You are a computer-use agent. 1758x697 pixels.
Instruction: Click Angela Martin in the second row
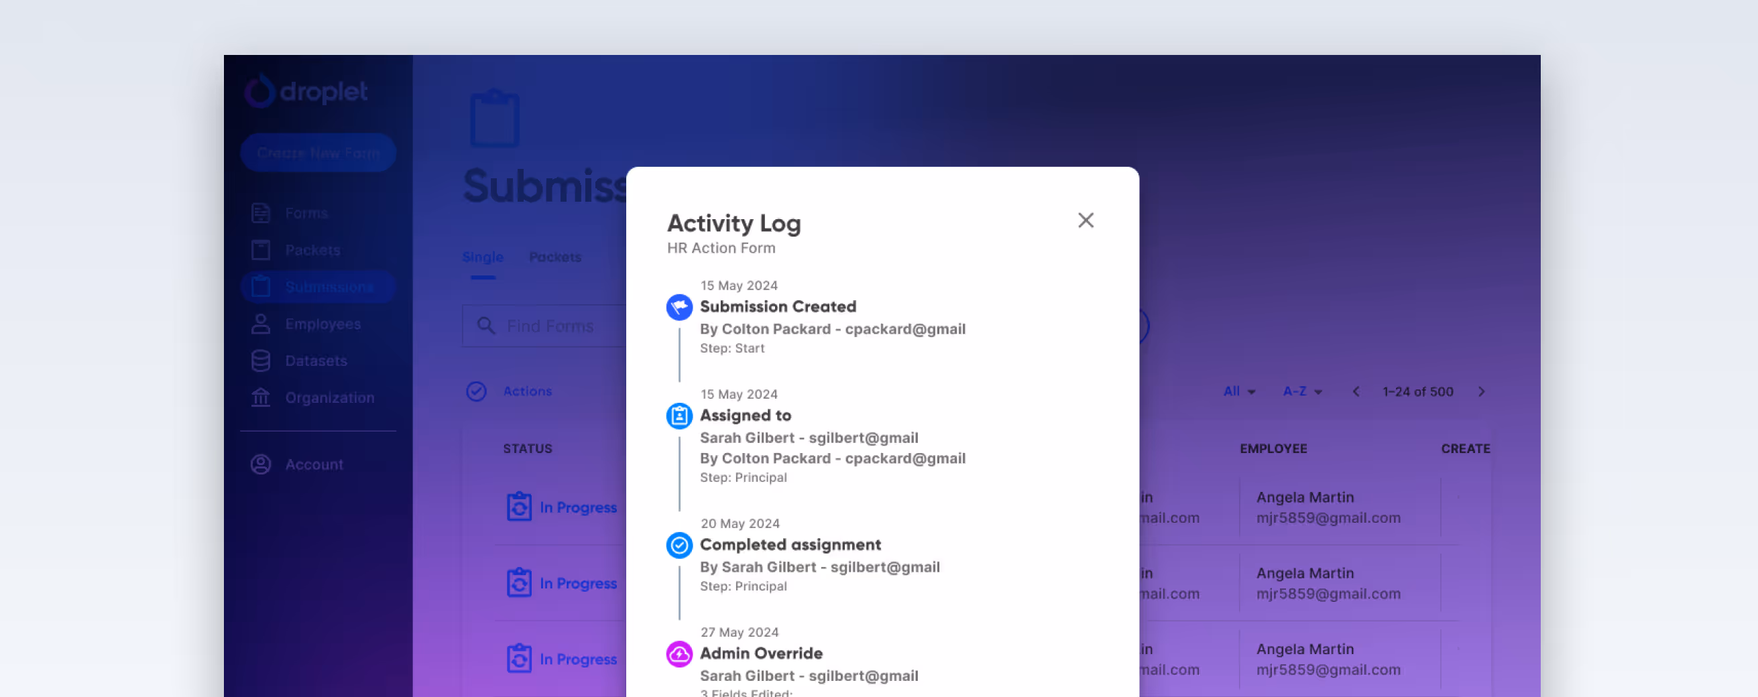click(1305, 573)
